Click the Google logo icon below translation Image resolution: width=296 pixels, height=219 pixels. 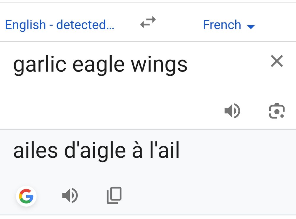pos(26,196)
